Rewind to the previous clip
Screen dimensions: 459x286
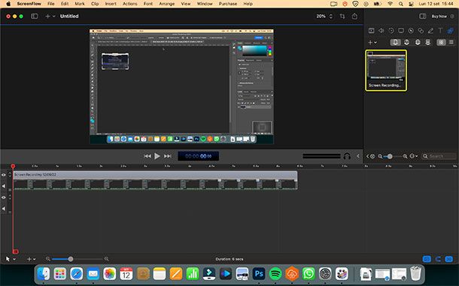click(147, 156)
